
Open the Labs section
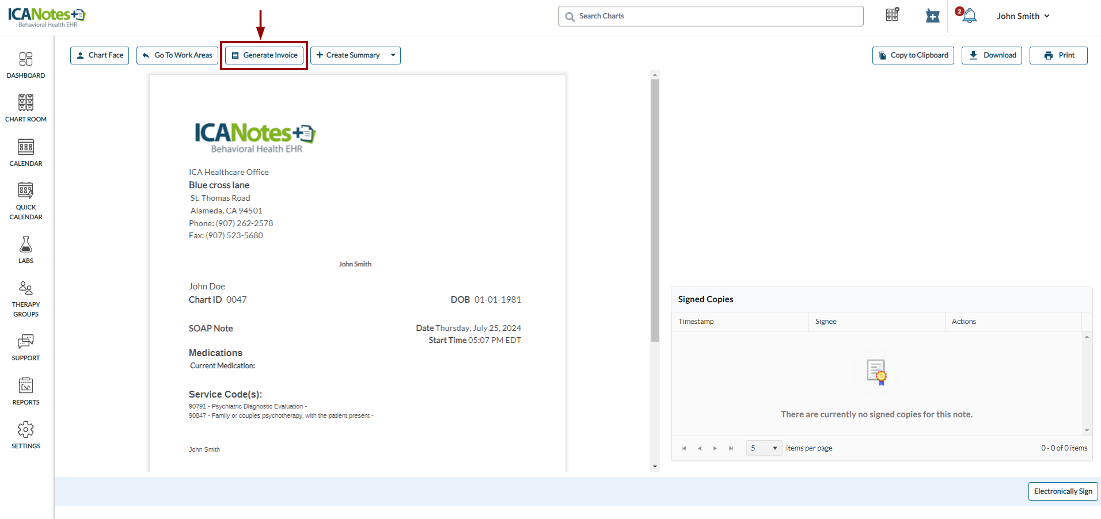[26, 250]
